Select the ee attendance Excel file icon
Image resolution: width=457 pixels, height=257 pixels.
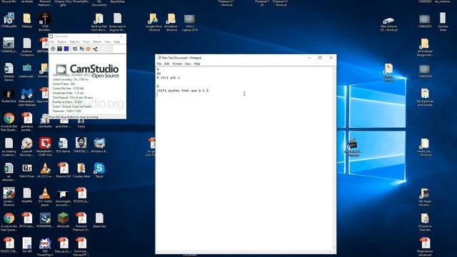click(x=9, y=172)
